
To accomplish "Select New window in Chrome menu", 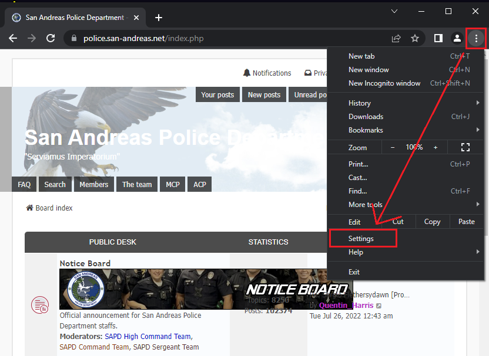I will click(x=406, y=70).
